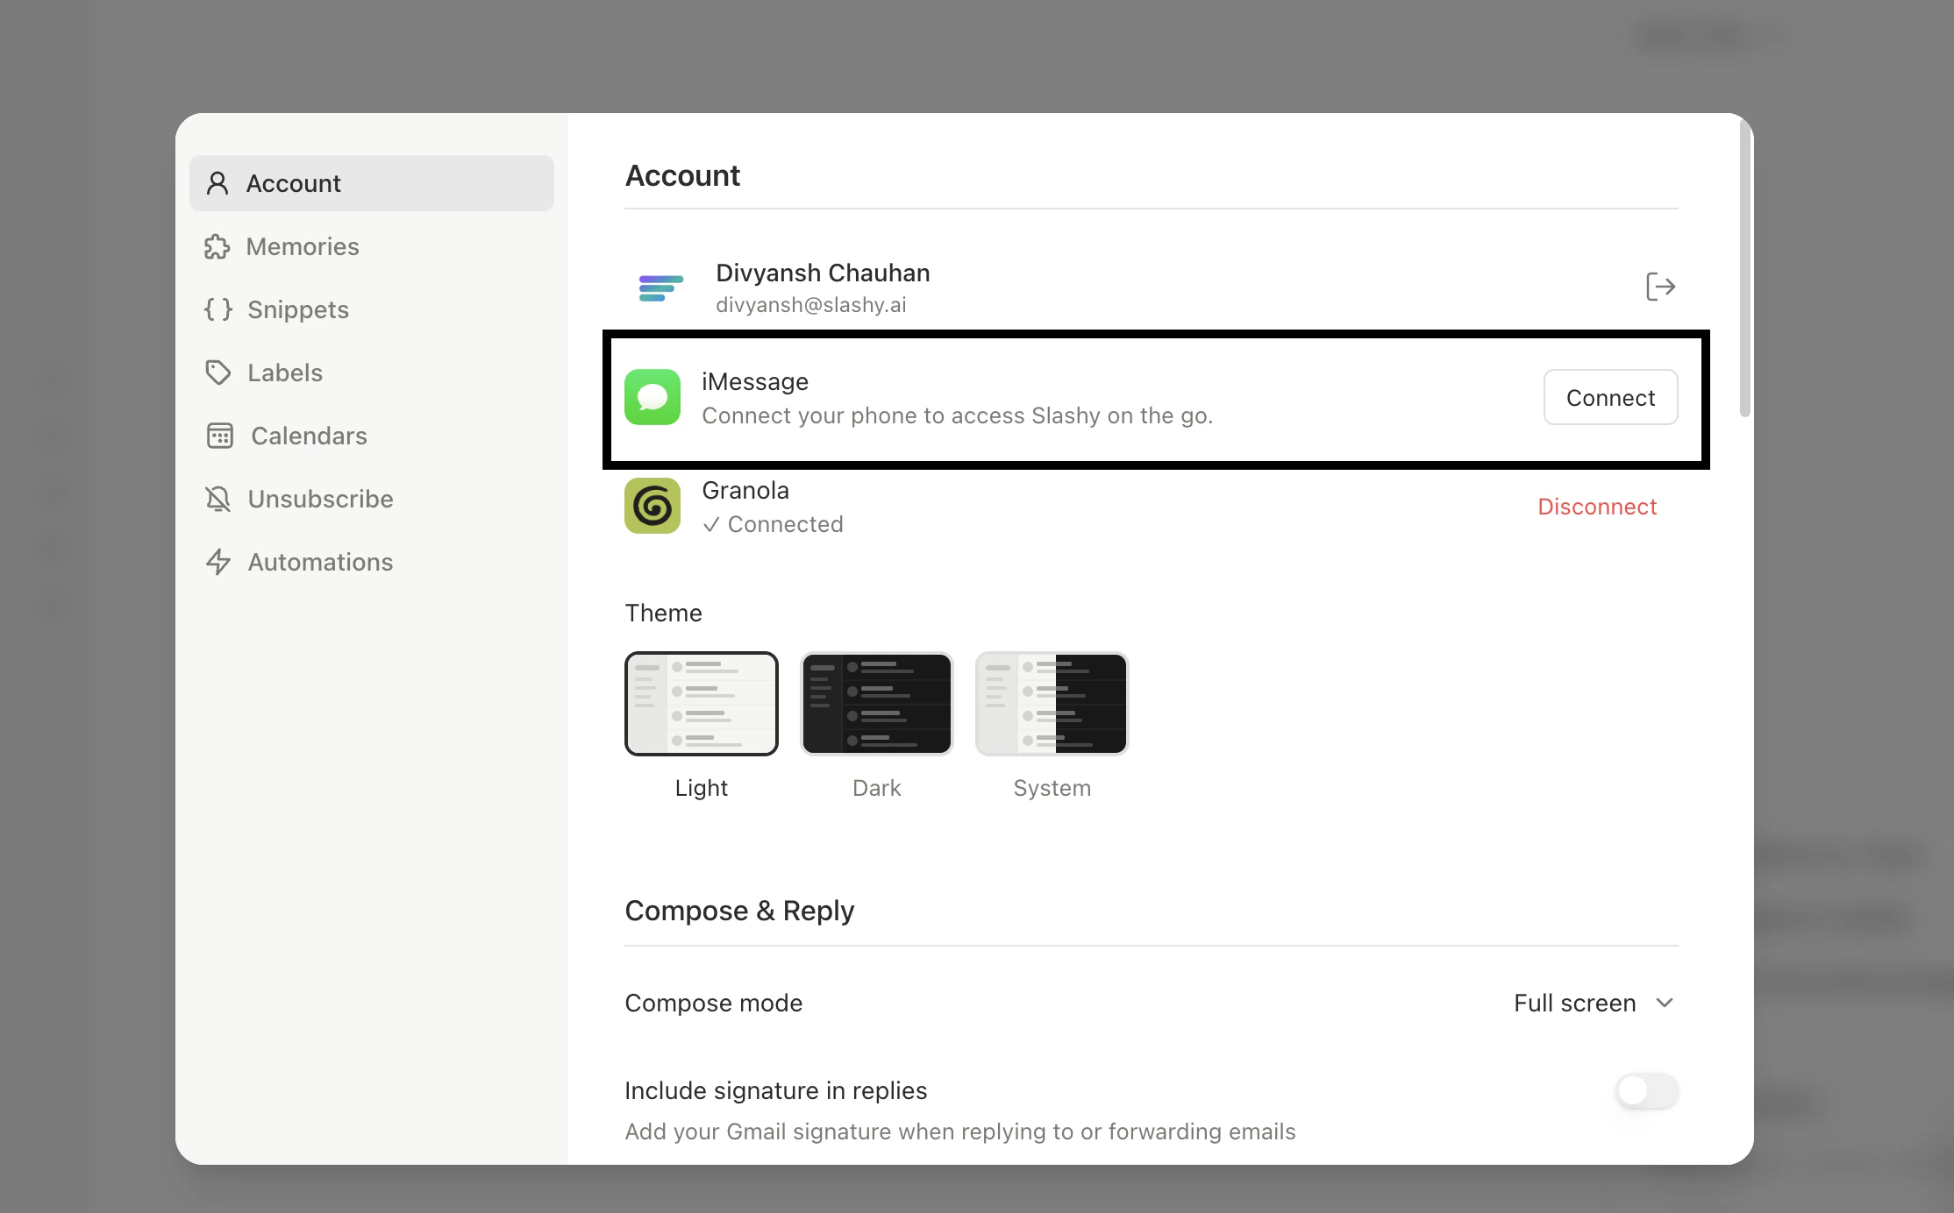Choose the Dark theme label
This screenshot has width=1954, height=1213.
(877, 788)
